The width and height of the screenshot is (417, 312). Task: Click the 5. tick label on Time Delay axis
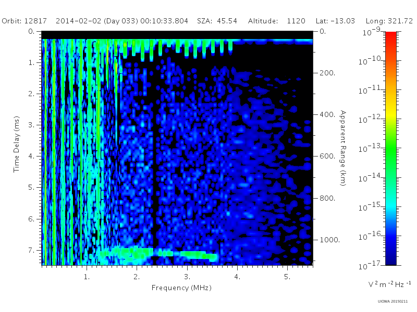tap(31, 188)
